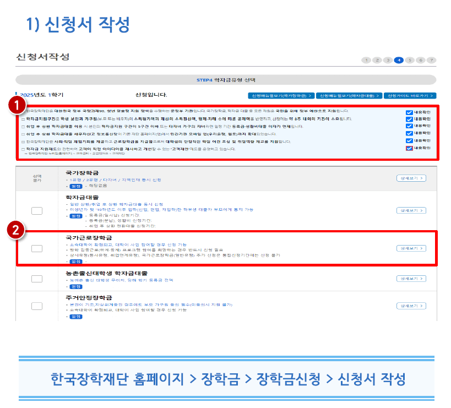Click the 일반 상환/취업 후 상환 description line
The image size is (451, 408).
116,204
